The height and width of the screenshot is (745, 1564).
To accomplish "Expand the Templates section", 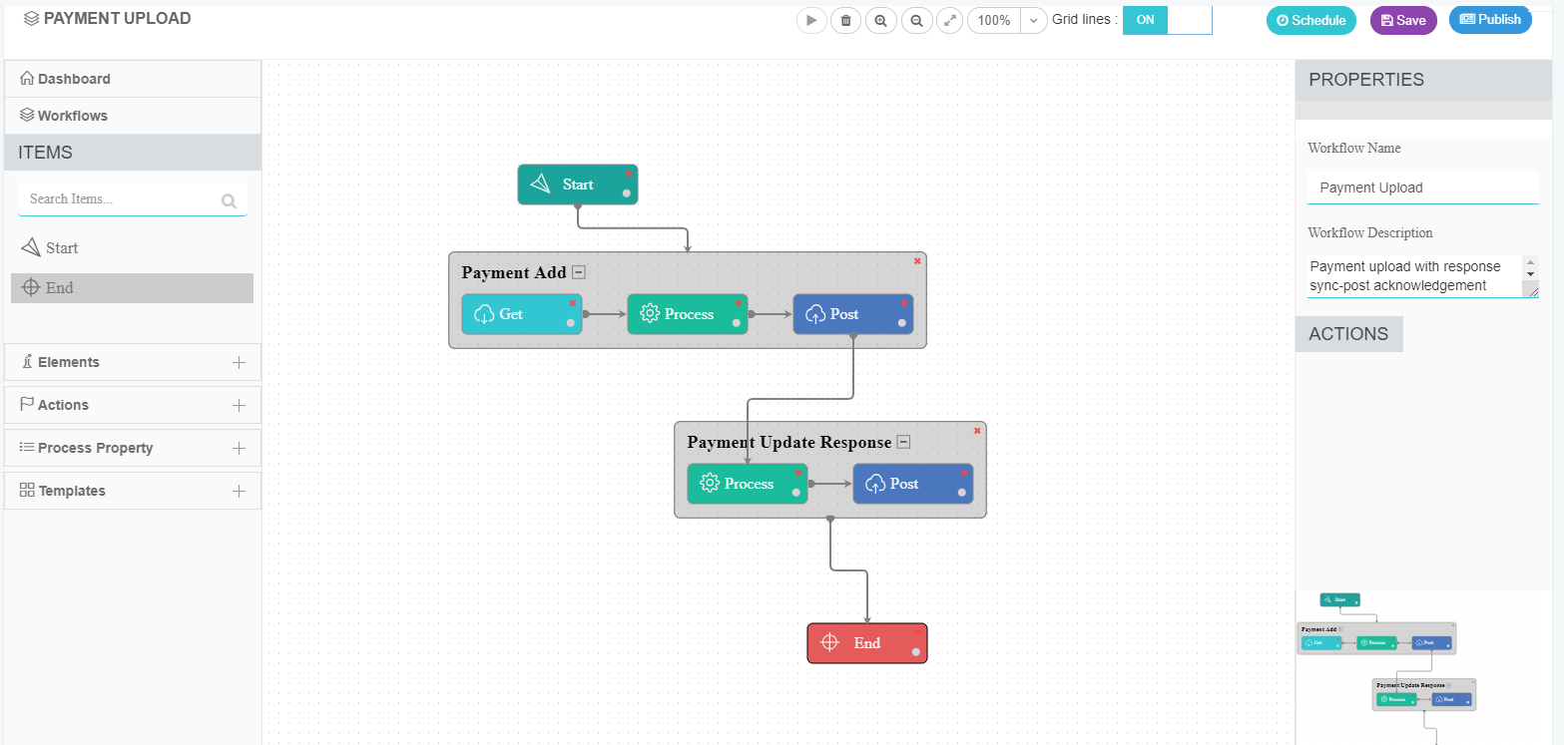I will [240, 490].
